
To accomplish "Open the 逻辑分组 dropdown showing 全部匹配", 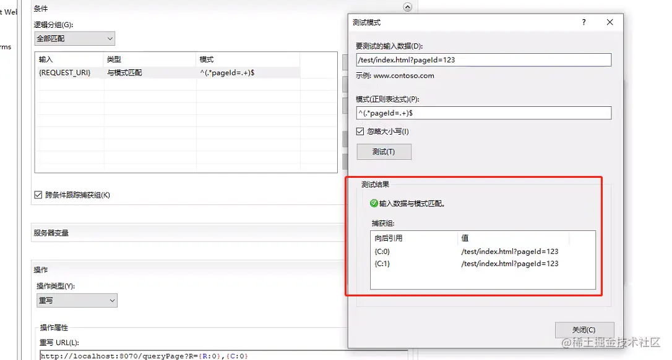I will pos(75,38).
